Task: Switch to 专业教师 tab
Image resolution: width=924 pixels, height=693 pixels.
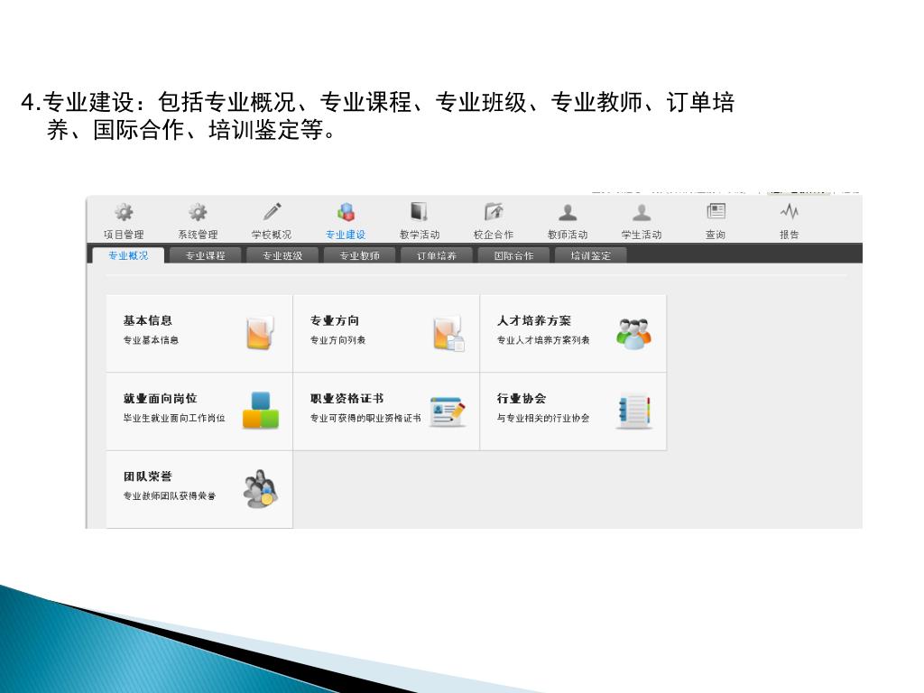Action: point(359,255)
